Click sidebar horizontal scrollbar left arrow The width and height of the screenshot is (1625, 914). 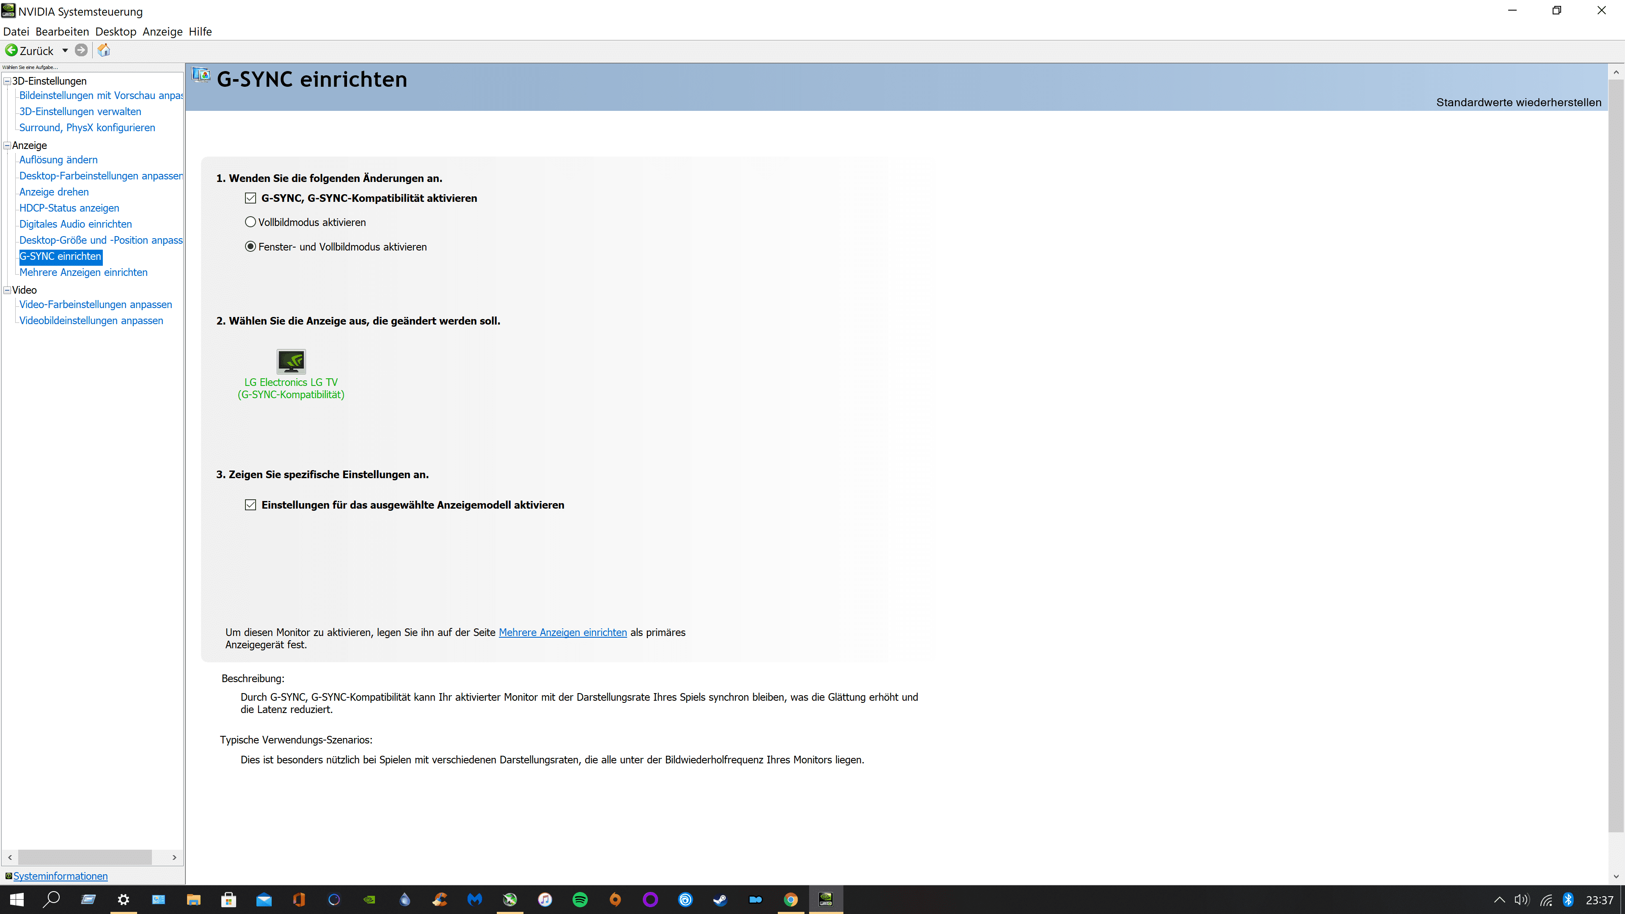pyautogui.click(x=10, y=857)
